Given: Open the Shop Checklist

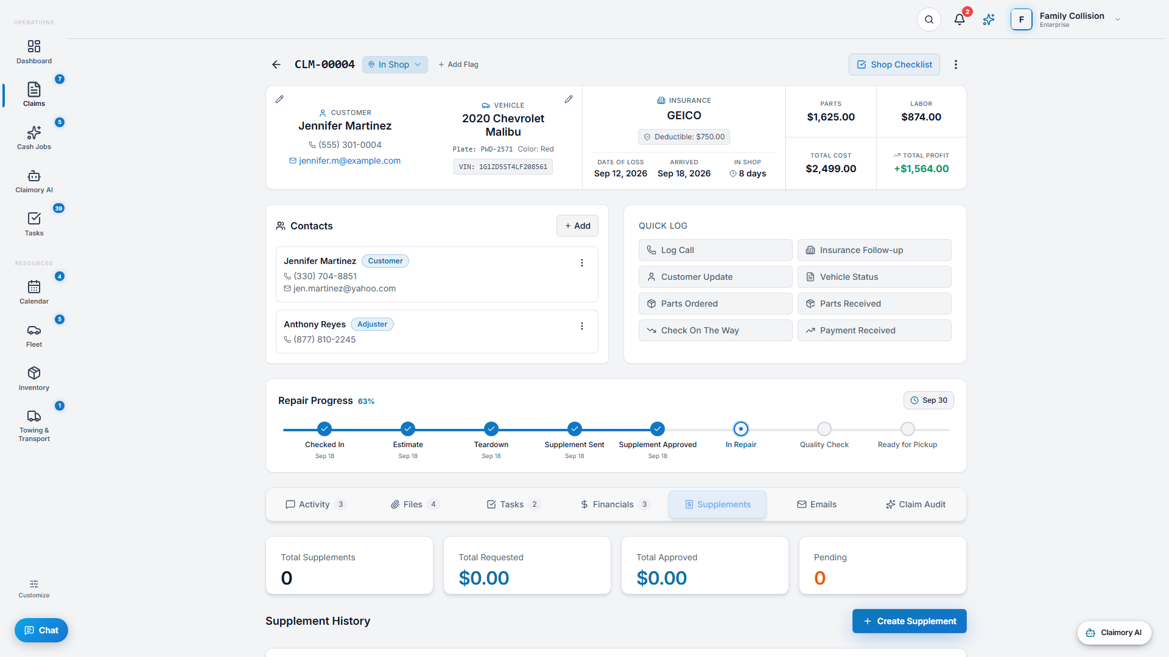Looking at the screenshot, I should coord(894,64).
